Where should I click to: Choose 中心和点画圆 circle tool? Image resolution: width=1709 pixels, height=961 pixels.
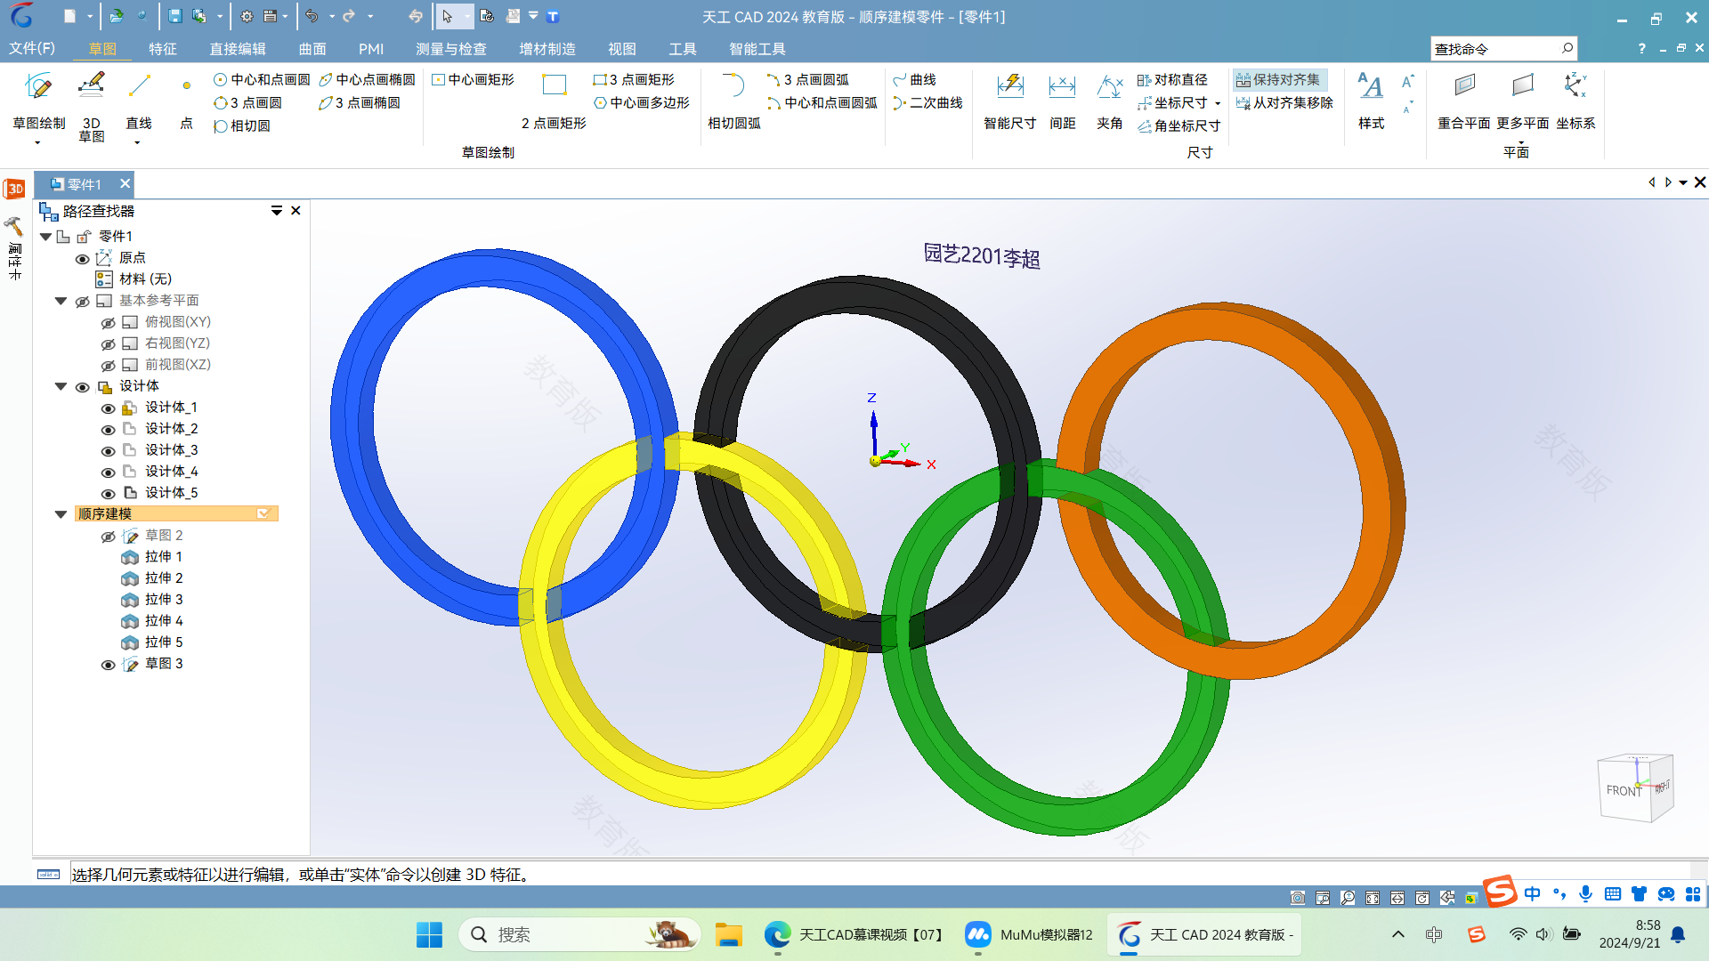(262, 79)
